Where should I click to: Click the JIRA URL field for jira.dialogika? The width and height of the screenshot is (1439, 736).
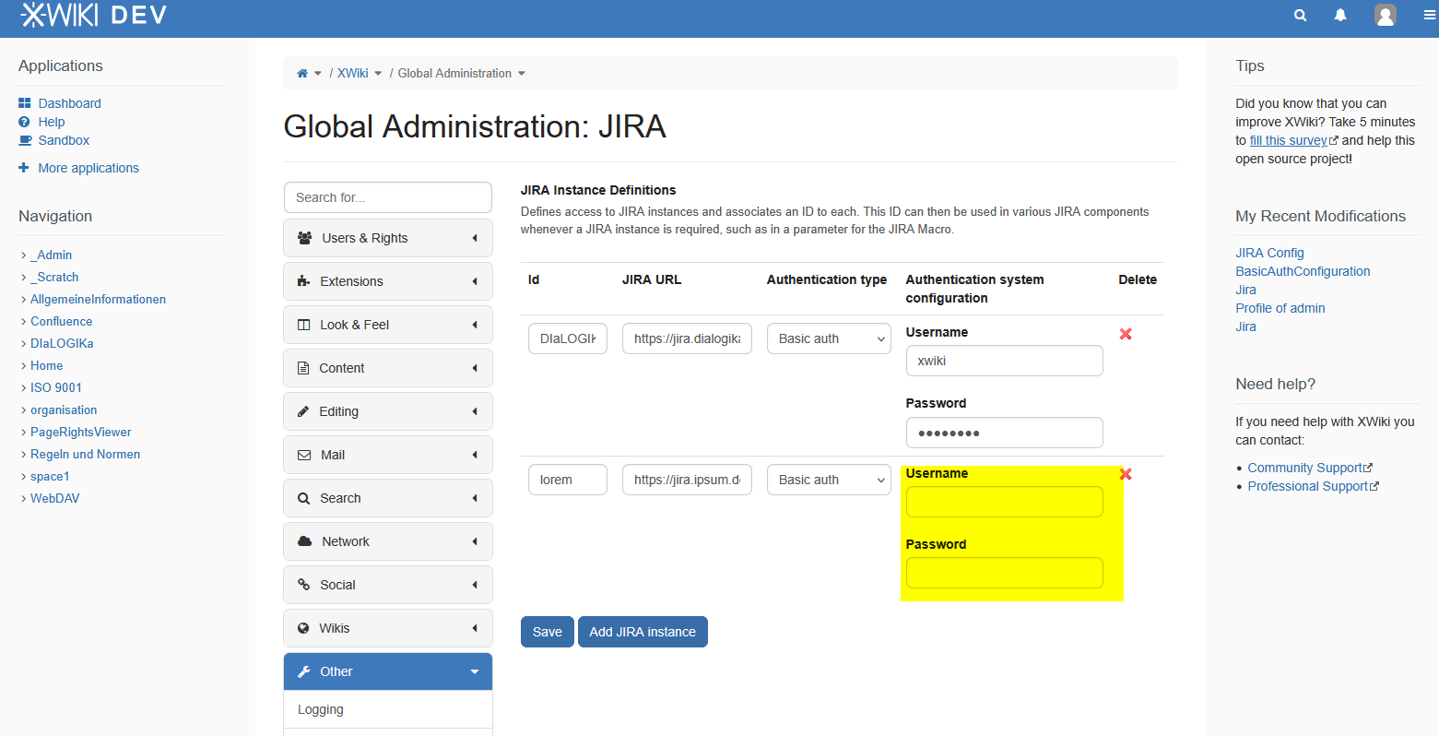point(687,338)
